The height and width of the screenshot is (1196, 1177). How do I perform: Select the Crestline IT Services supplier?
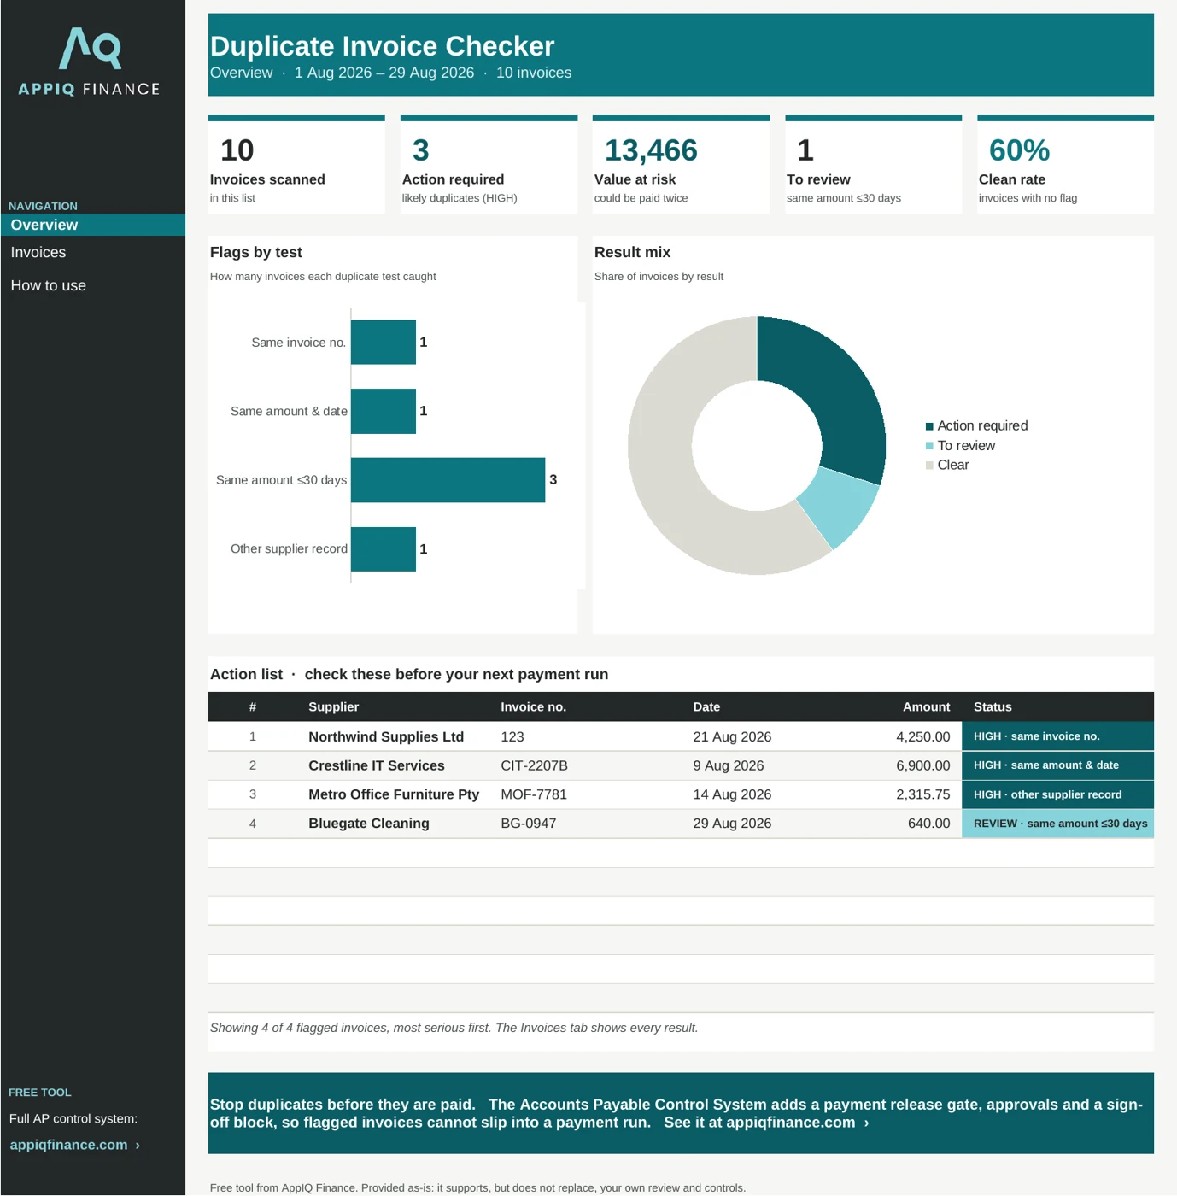point(377,765)
